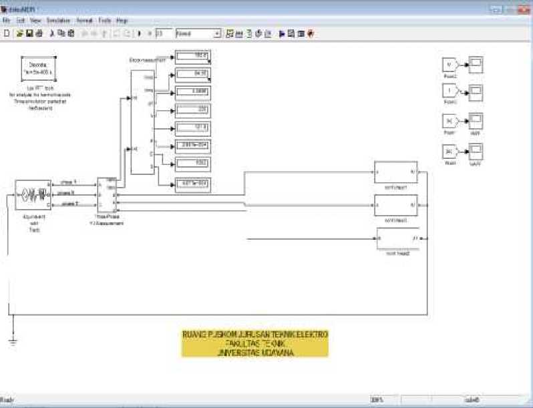Click the phase R signal label

point(68,182)
